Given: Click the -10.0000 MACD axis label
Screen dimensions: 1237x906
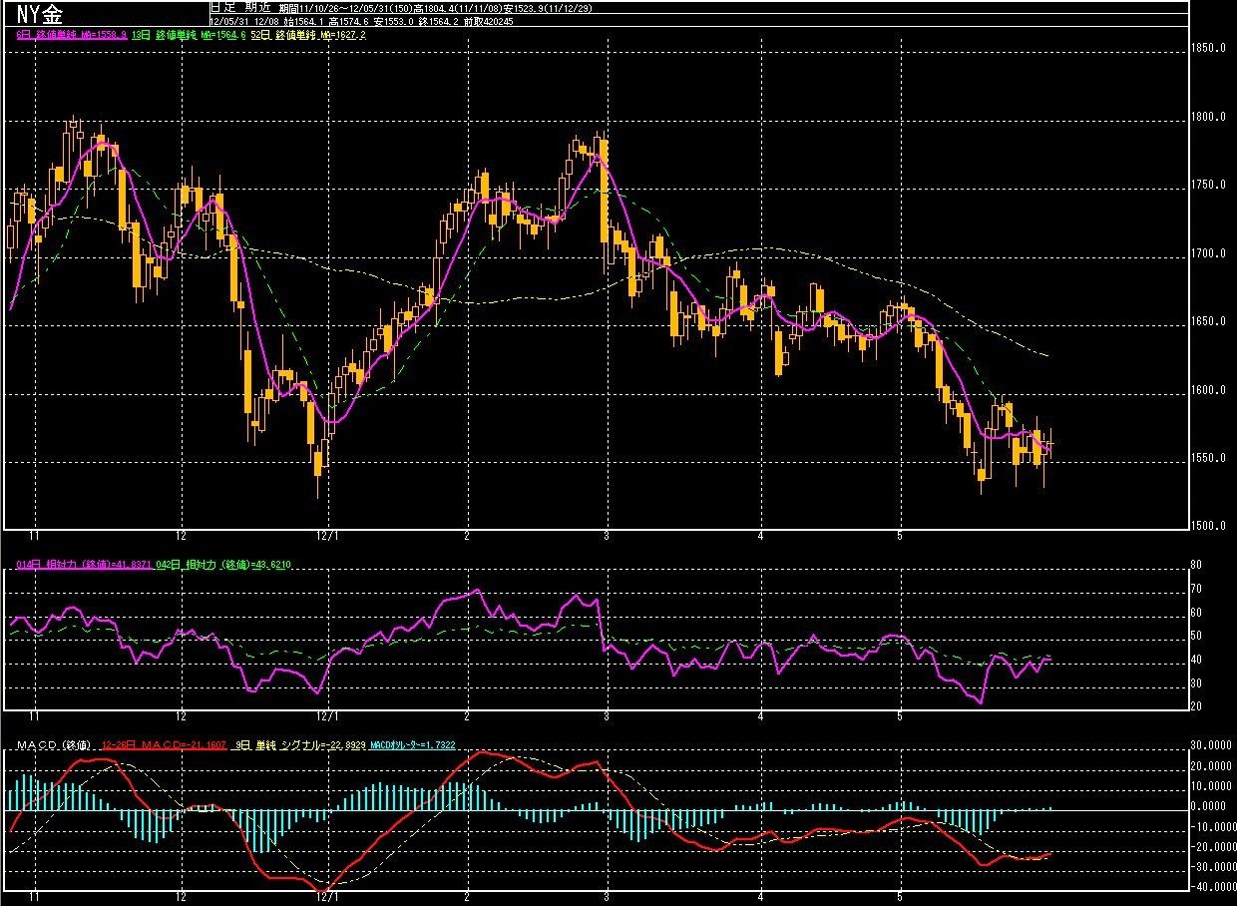Looking at the screenshot, I should pos(1214,826).
